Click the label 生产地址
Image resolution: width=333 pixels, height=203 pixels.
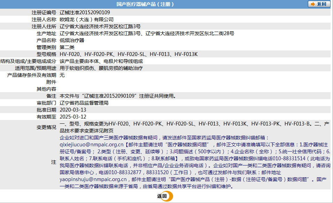coord(46,33)
